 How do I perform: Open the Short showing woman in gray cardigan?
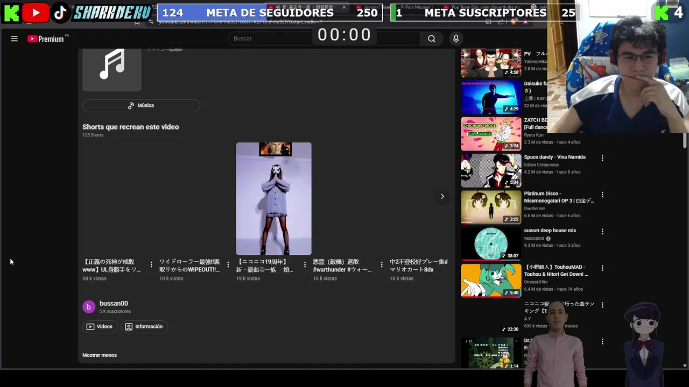tap(273, 198)
